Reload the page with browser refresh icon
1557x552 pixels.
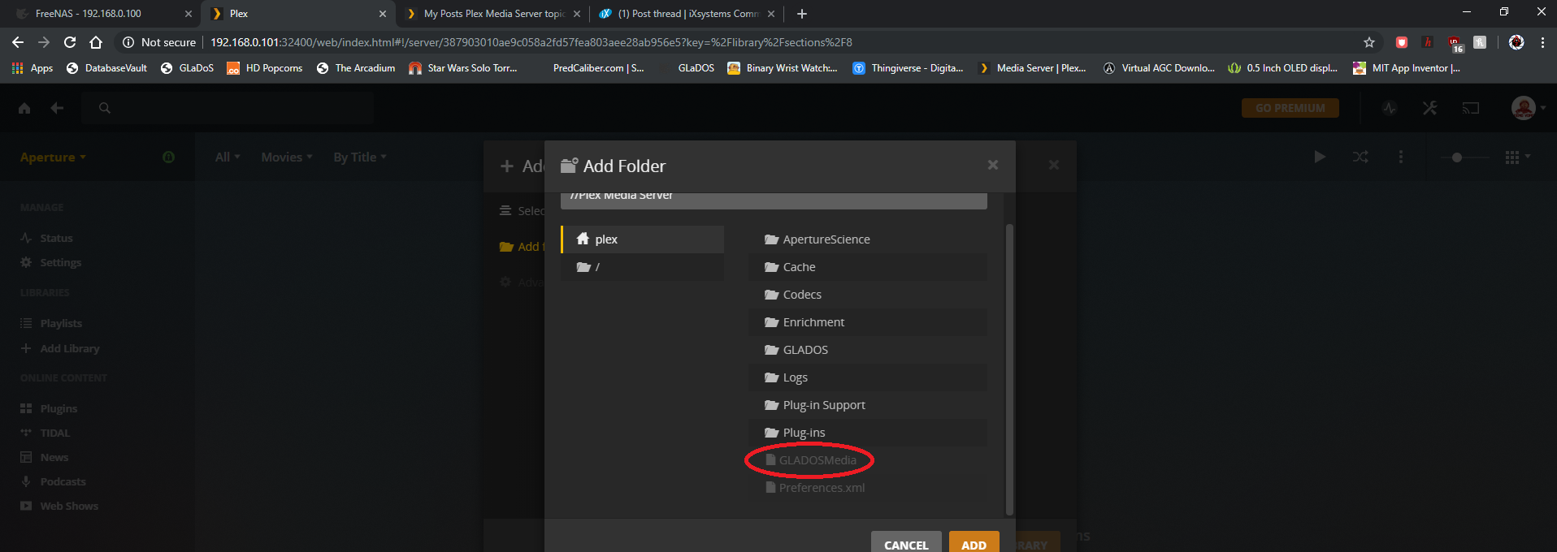[x=70, y=42]
